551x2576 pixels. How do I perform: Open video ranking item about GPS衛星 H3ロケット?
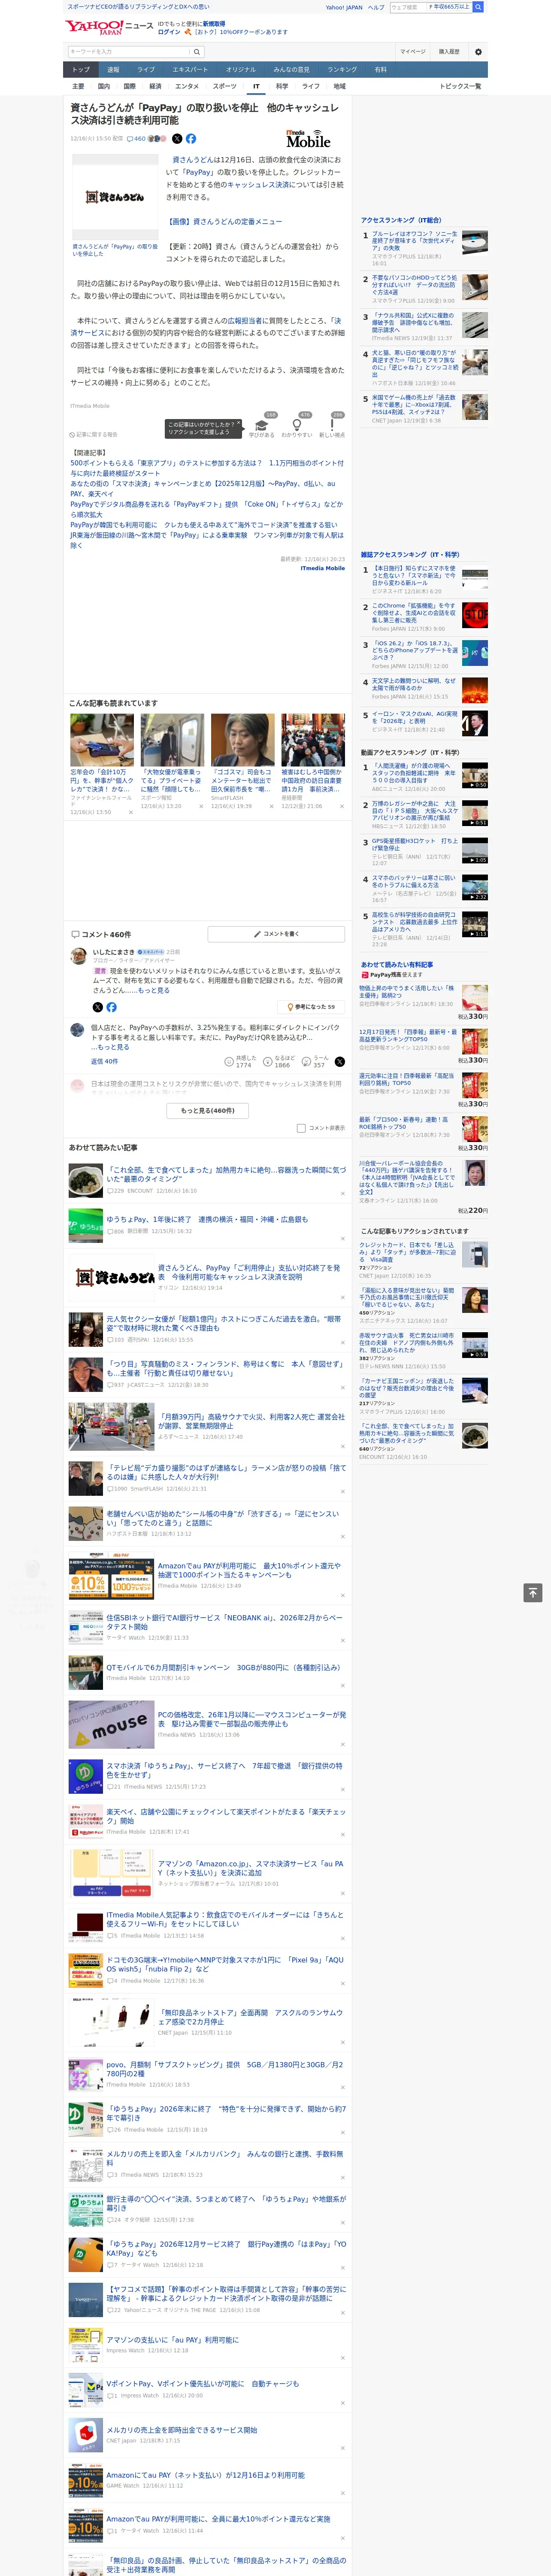point(414,845)
